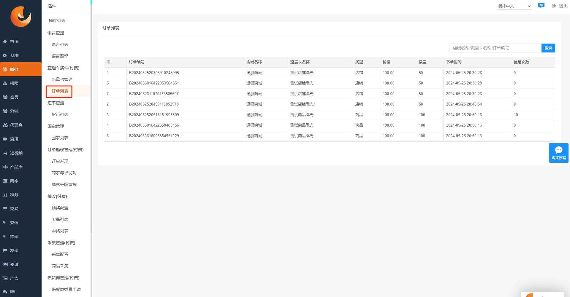Open 商家等级说明 submenu item
Viewport: 570px width, 297px height.
coord(64,173)
